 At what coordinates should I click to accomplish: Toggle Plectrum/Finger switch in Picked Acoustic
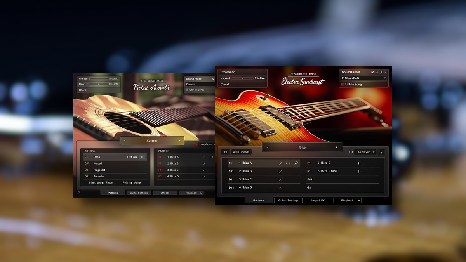(x=103, y=182)
